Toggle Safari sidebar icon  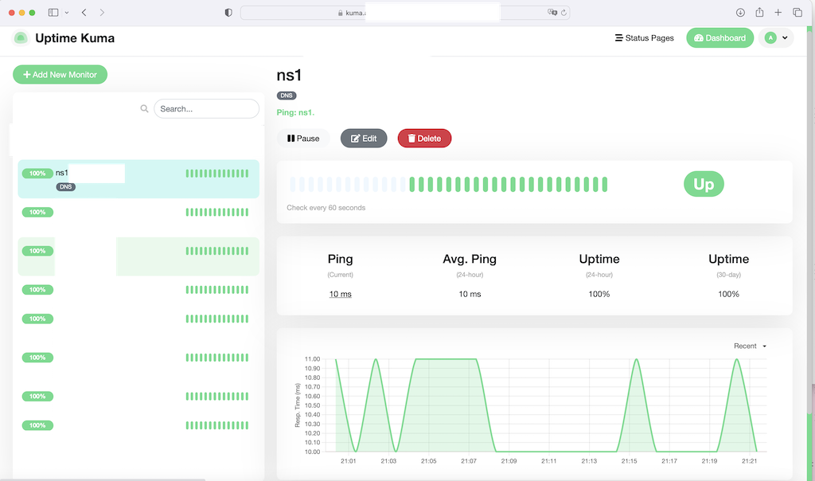pyautogui.click(x=53, y=13)
